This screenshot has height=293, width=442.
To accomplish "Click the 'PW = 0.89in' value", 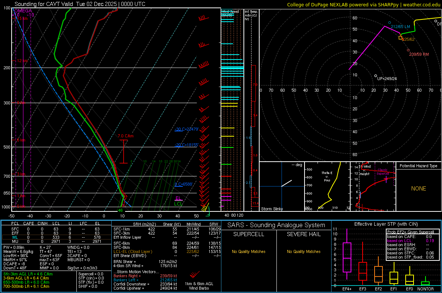I will click(13, 247).
